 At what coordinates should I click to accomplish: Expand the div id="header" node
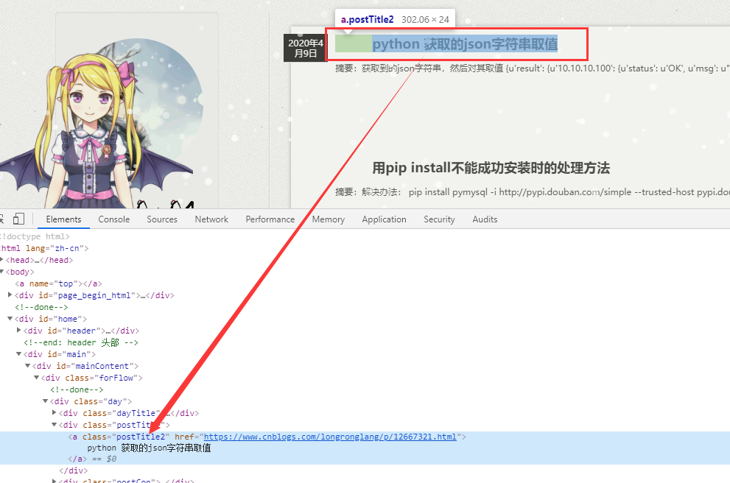[18, 330]
